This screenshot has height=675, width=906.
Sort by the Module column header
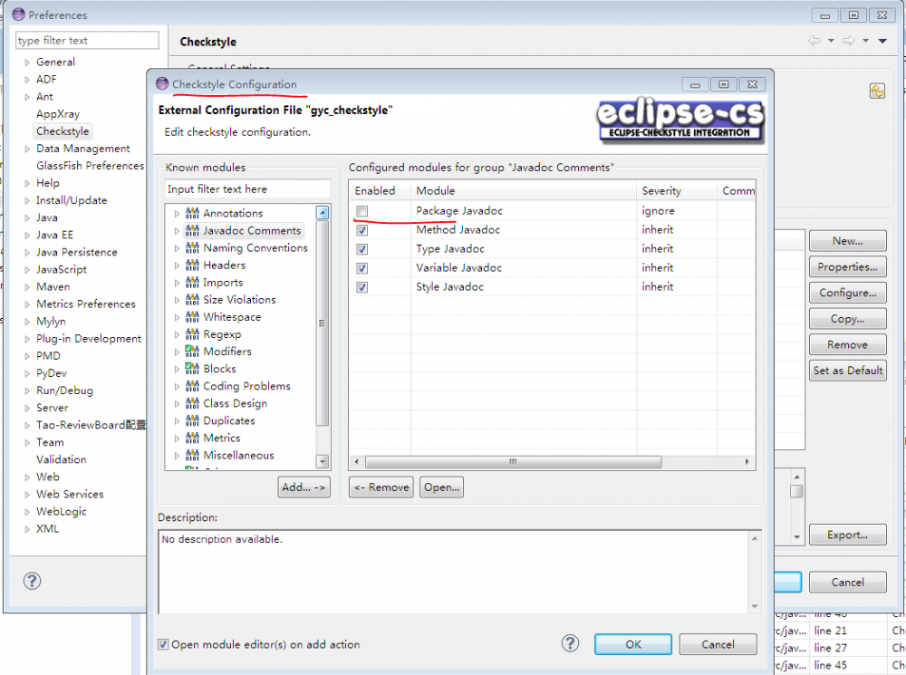coord(524,190)
